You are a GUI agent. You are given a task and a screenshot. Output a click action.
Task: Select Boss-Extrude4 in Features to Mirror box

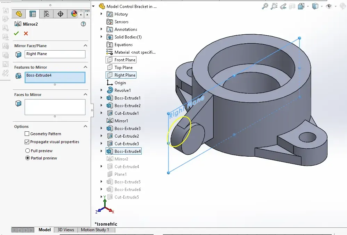(39, 75)
